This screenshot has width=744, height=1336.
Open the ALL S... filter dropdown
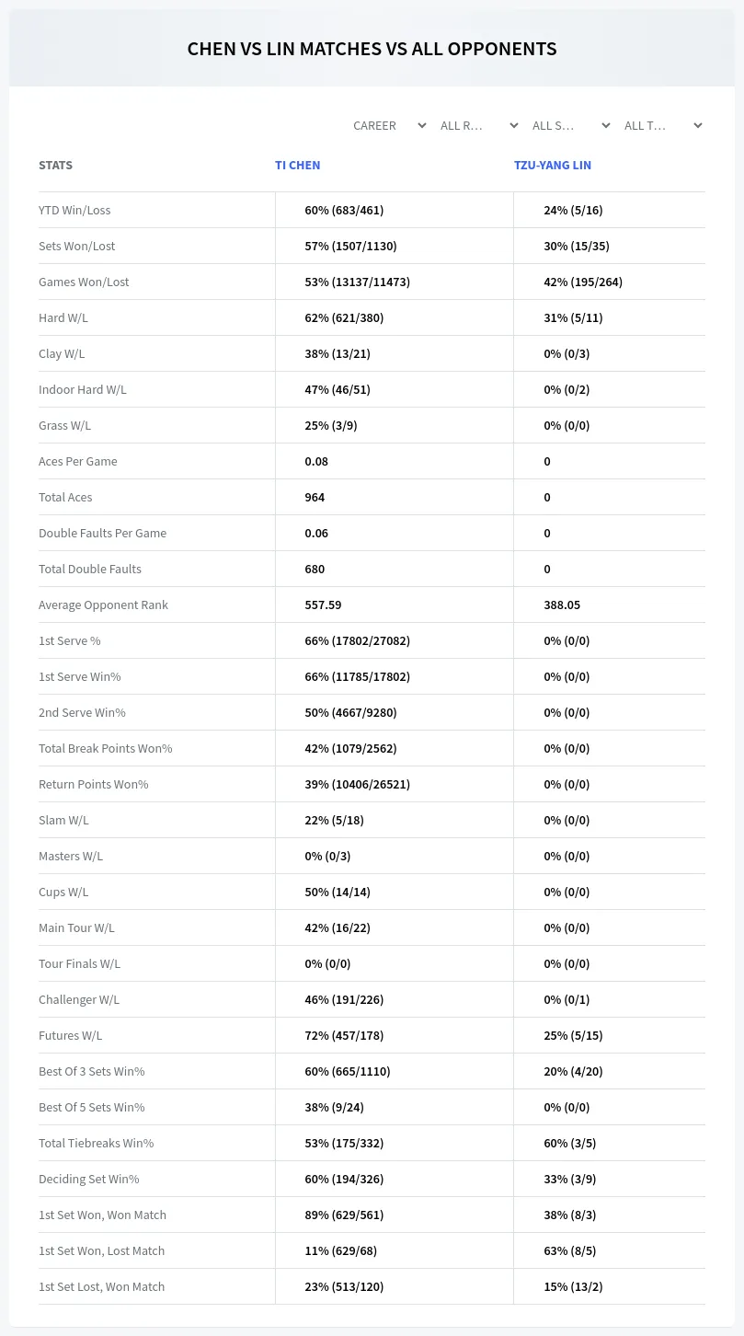(571, 125)
